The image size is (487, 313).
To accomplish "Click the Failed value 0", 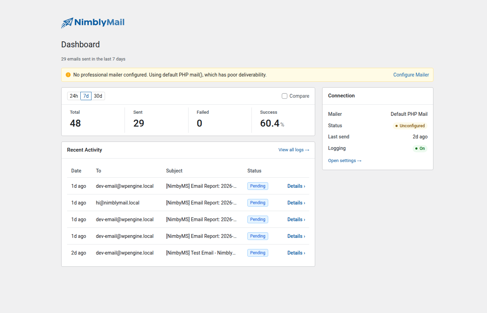I will coord(199,123).
